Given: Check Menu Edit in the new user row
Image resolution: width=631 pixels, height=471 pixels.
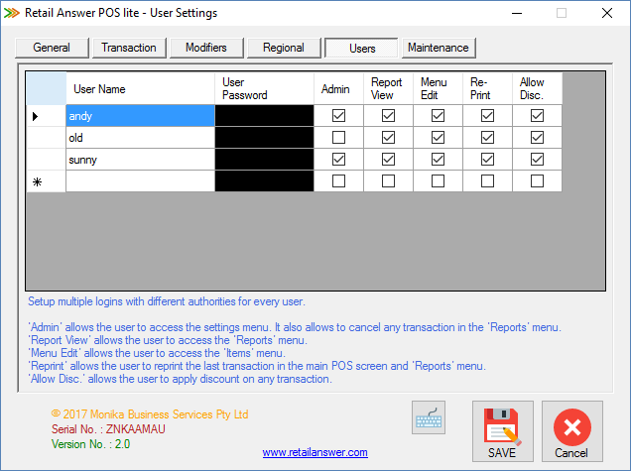Looking at the screenshot, I should coord(438,181).
